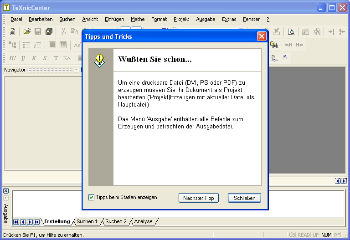Viewport: 350px width, 240px height.
Task: Click the output tabs last (double right) arrow
Action: [x=37, y=222]
